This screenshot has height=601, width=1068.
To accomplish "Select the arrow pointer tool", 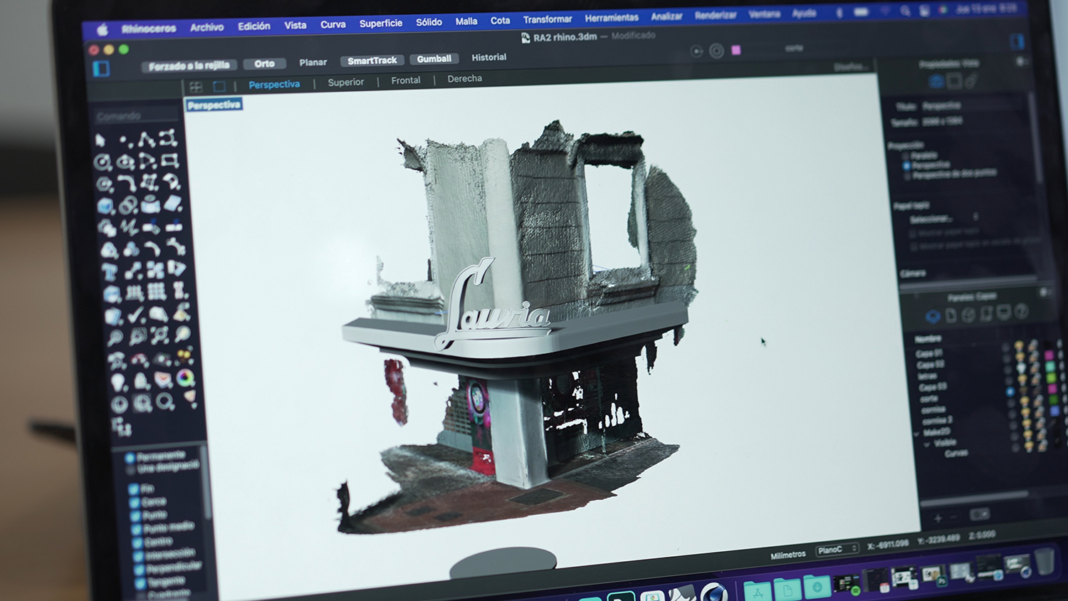I will point(100,140).
